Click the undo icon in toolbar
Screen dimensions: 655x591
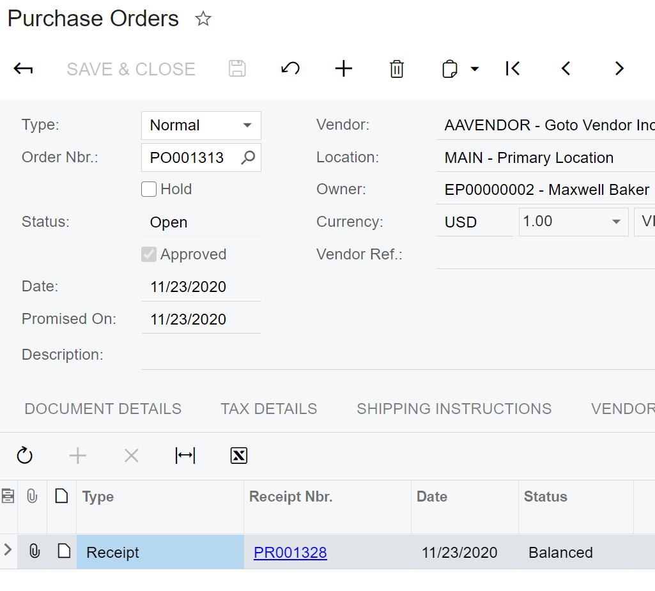pos(291,69)
